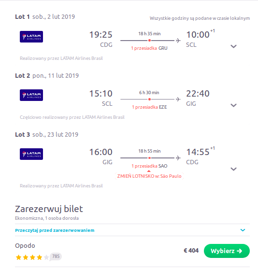Click the € 404 price
Viewport: 258px width, 270px height.
point(191,251)
